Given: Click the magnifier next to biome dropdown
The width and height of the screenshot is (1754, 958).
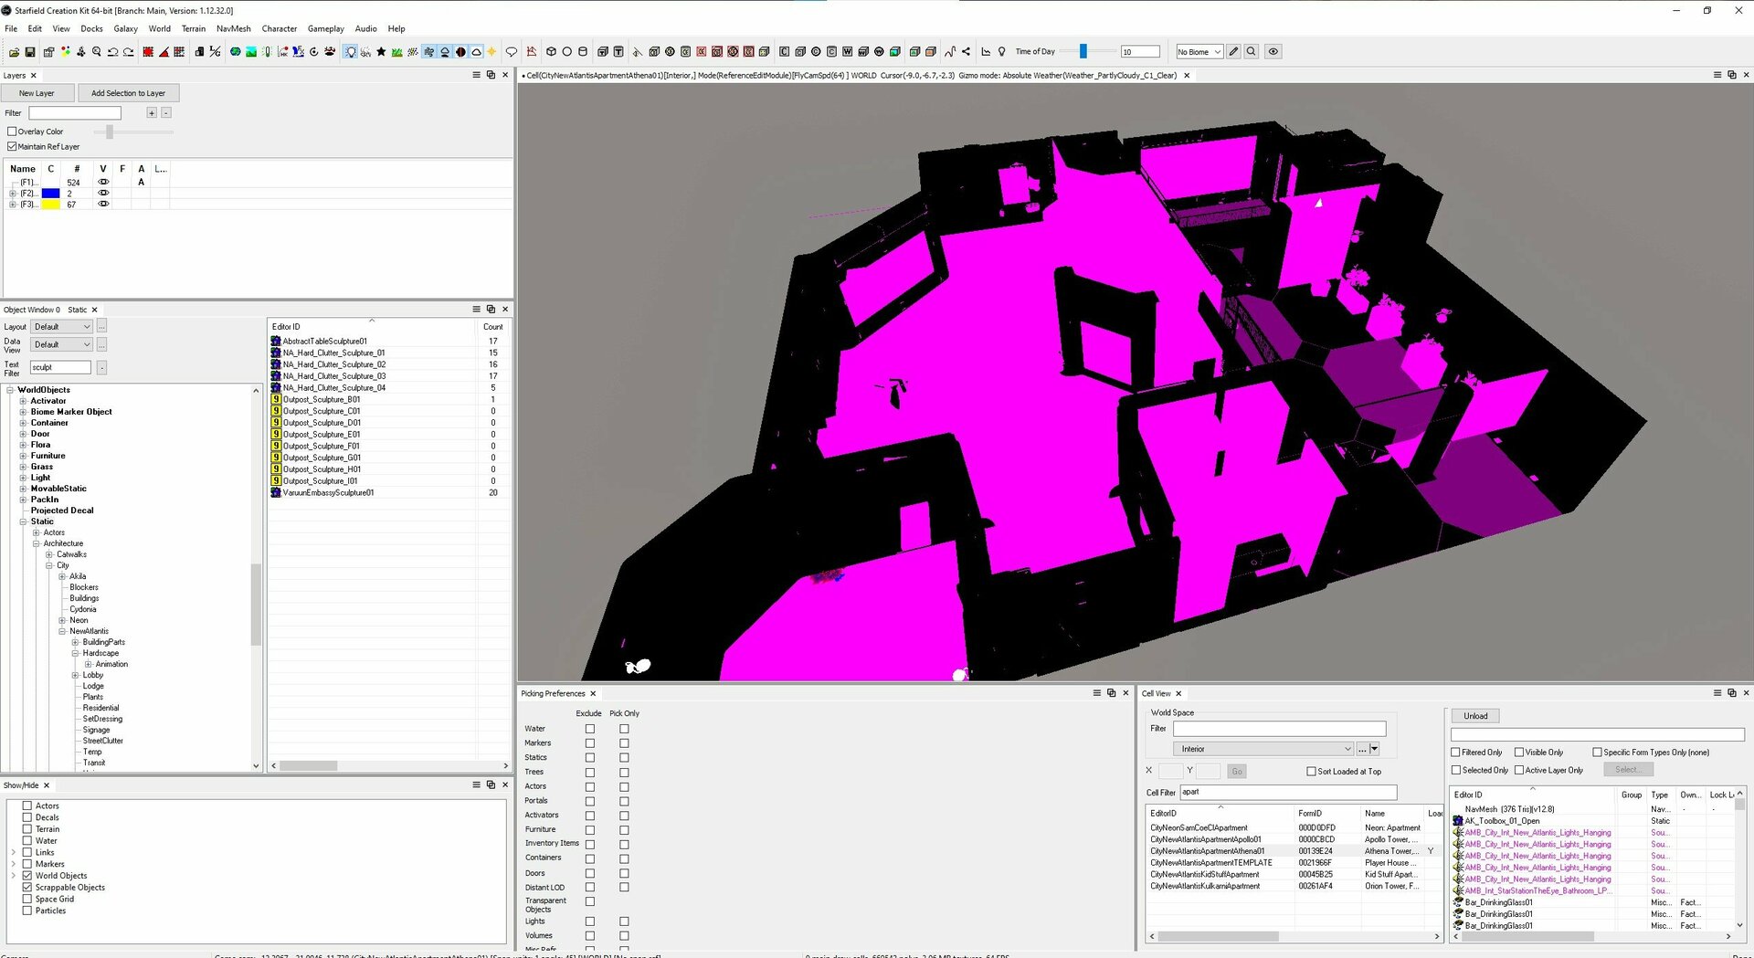Looking at the screenshot, I should pyautogui.click(x=1251, y=52).
